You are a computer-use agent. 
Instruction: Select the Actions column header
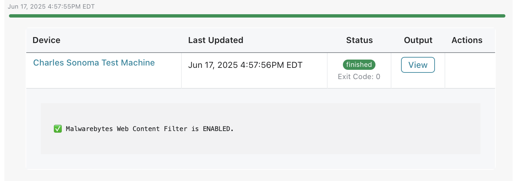click(x=467, y=40)
